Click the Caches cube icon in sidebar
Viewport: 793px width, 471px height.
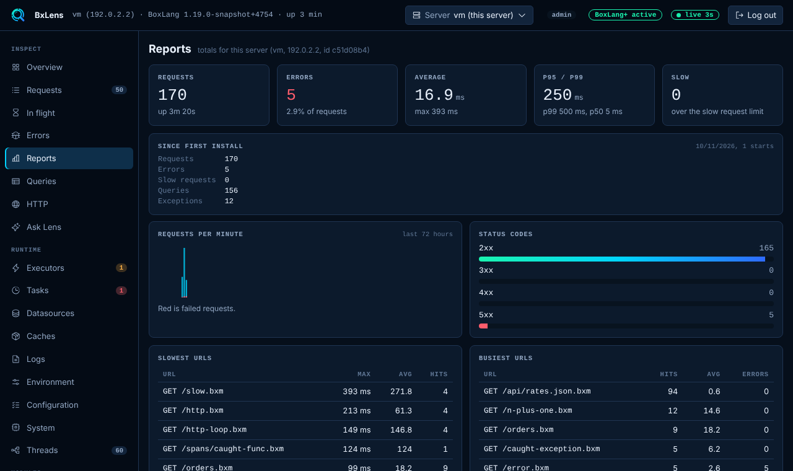coord(15,336)
